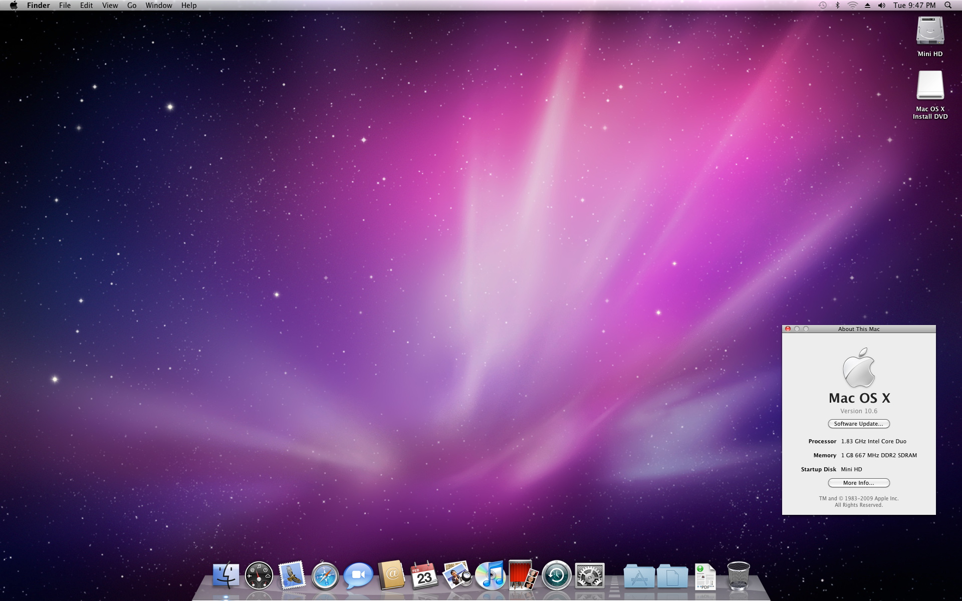Launch iTunes from the Dock
Image resolution: width=962 pixels, height=601 pixels.
[490, 575]
